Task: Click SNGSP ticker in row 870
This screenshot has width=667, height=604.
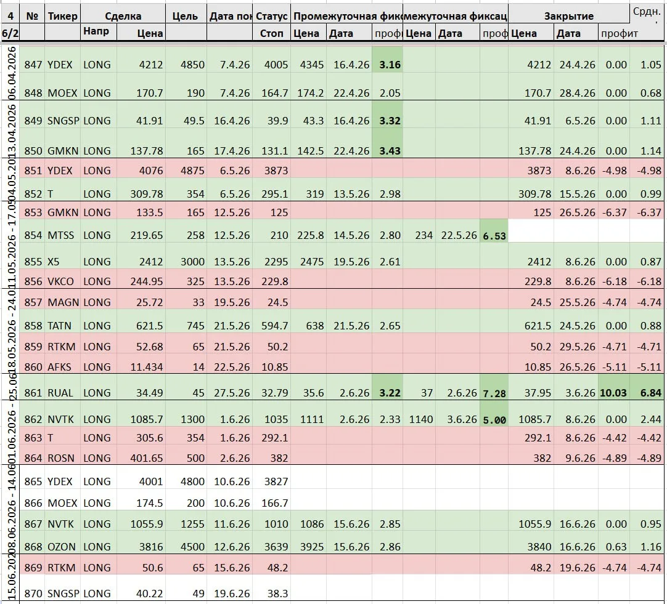Action: (x=62, y=594)
